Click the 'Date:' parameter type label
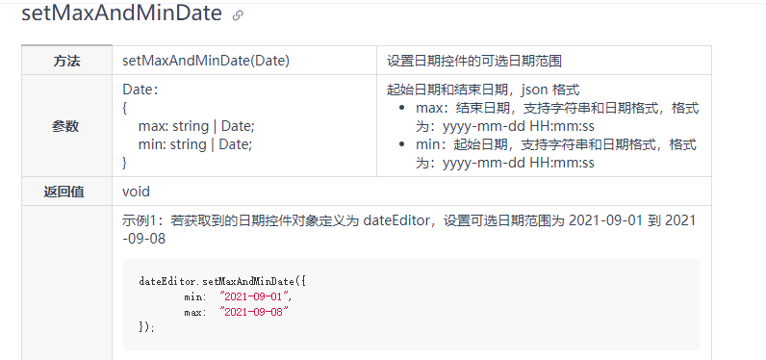 point(140,90)
